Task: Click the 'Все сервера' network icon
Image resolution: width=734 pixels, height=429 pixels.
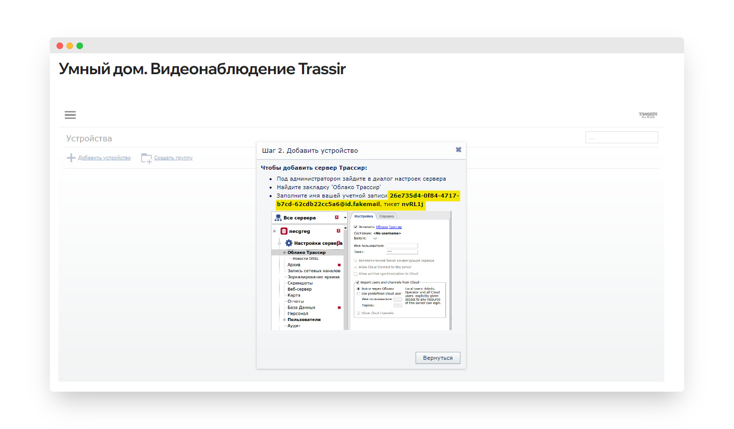Action: 278,217
